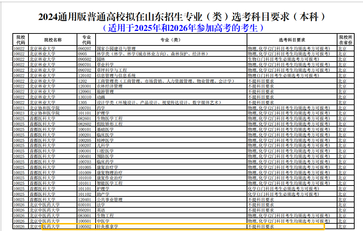Select the major '康复物理治疗'
Image resolution: width=363 pixels, height=231 pixels.
coord(110,173)
